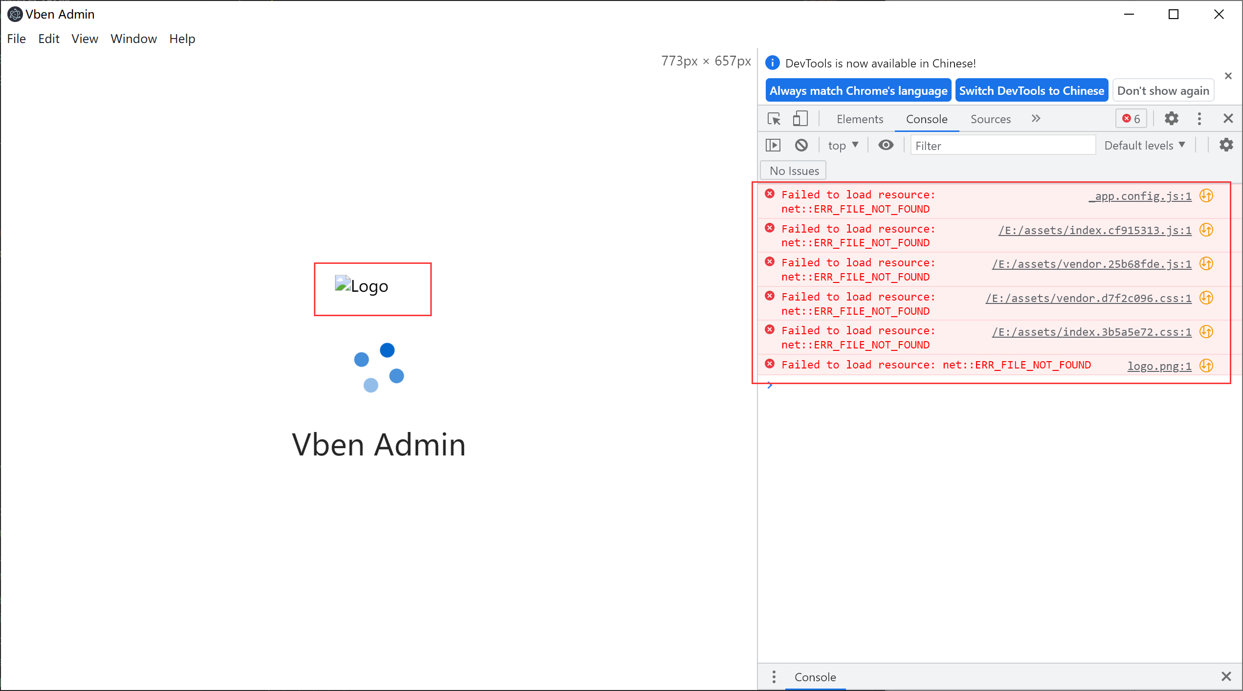This screenshot has height=691, width=1243.
Task: Select the inspect element picker icon
Action: pyautogui.click(x=774, y=119)
